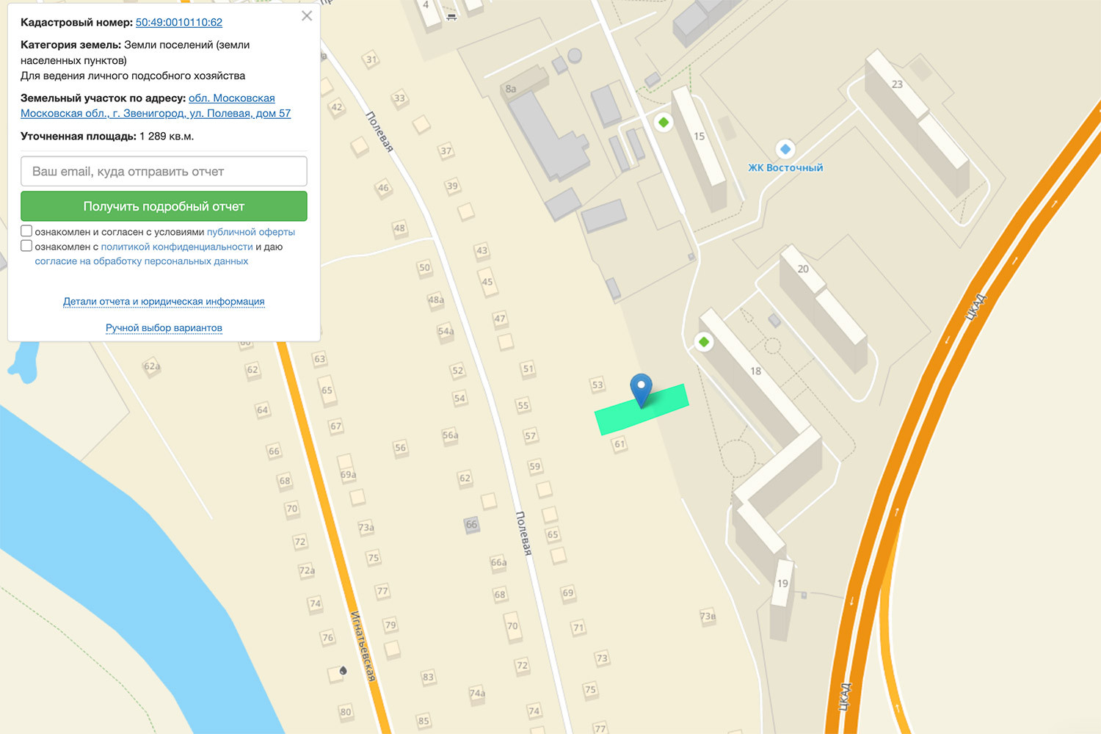This screenshot has height=734, width=1101.
Task: Open Детали отчета и юридическая информация
Action: 164,302
